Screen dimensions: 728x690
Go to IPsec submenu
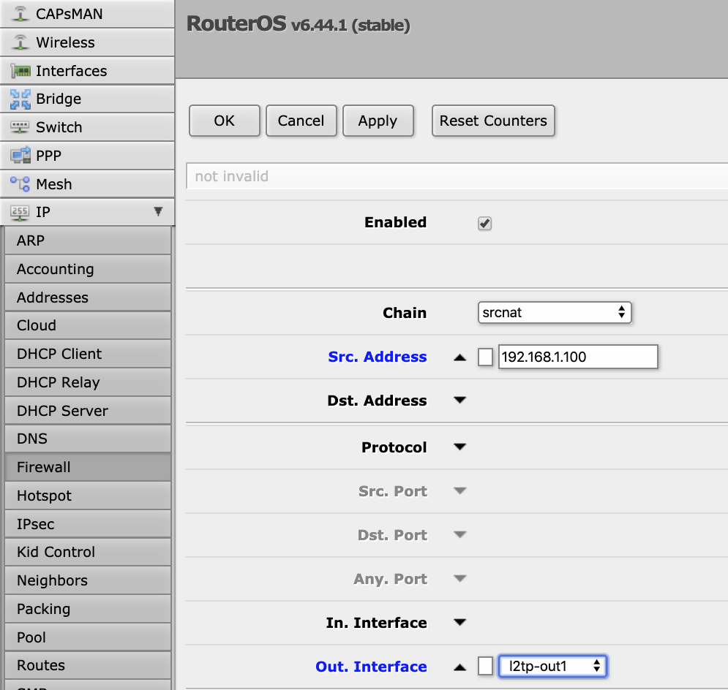(x=88, y=524)
